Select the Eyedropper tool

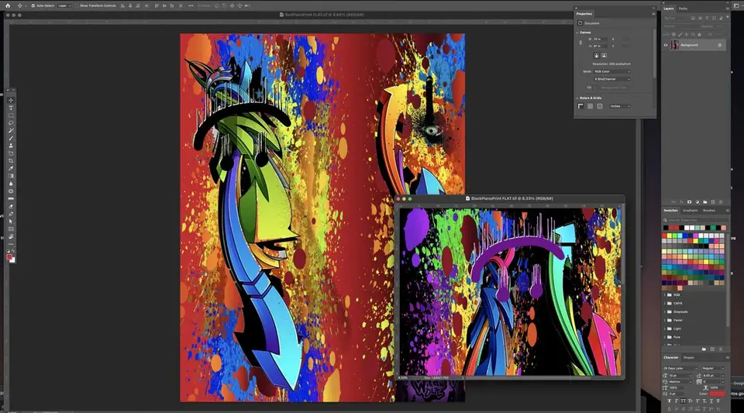click(x=11, y=169)
